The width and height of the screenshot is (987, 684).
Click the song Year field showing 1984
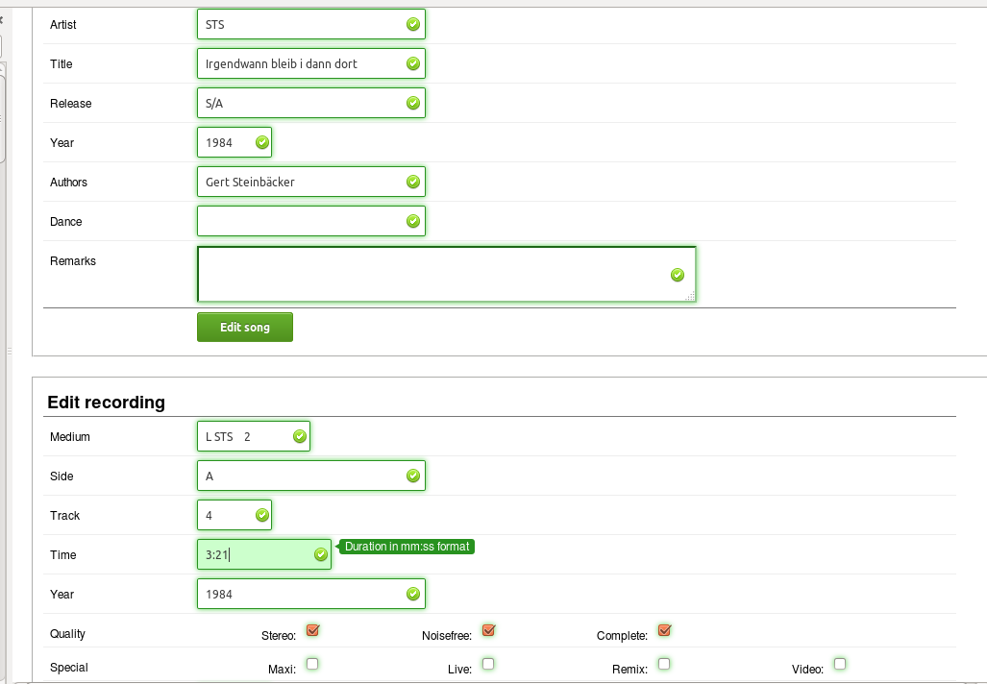[x=227, y=142]
